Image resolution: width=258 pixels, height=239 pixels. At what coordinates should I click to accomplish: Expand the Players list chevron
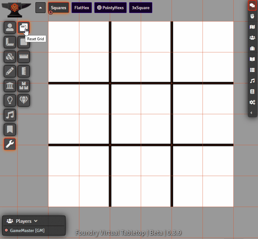point(36,221)
